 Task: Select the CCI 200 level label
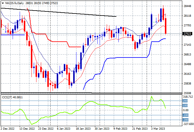click(x=185, y=101)
